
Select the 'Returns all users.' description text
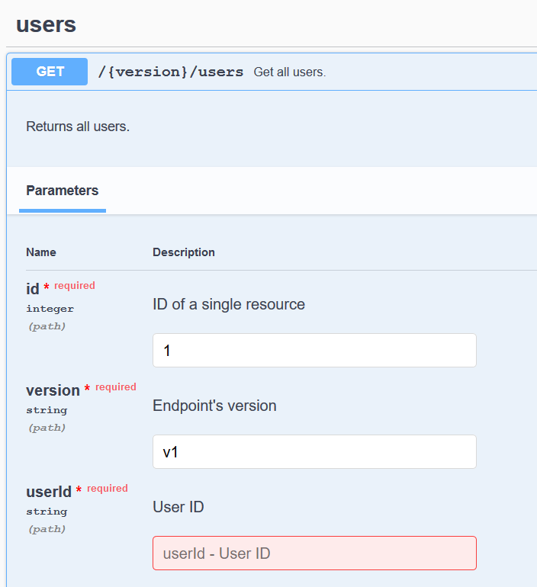tap(78, 127)
